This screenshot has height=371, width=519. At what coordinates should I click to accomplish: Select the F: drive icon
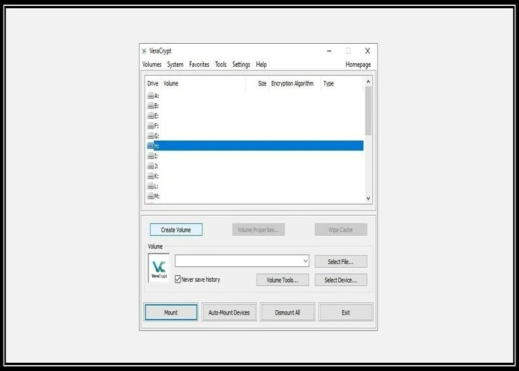pos(151,126)
